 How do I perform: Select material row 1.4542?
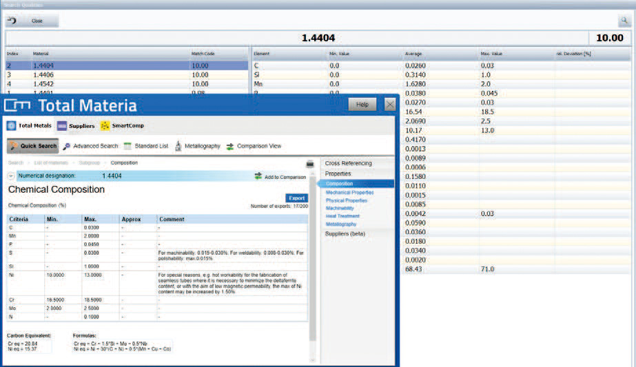click(x=127, y=84)
